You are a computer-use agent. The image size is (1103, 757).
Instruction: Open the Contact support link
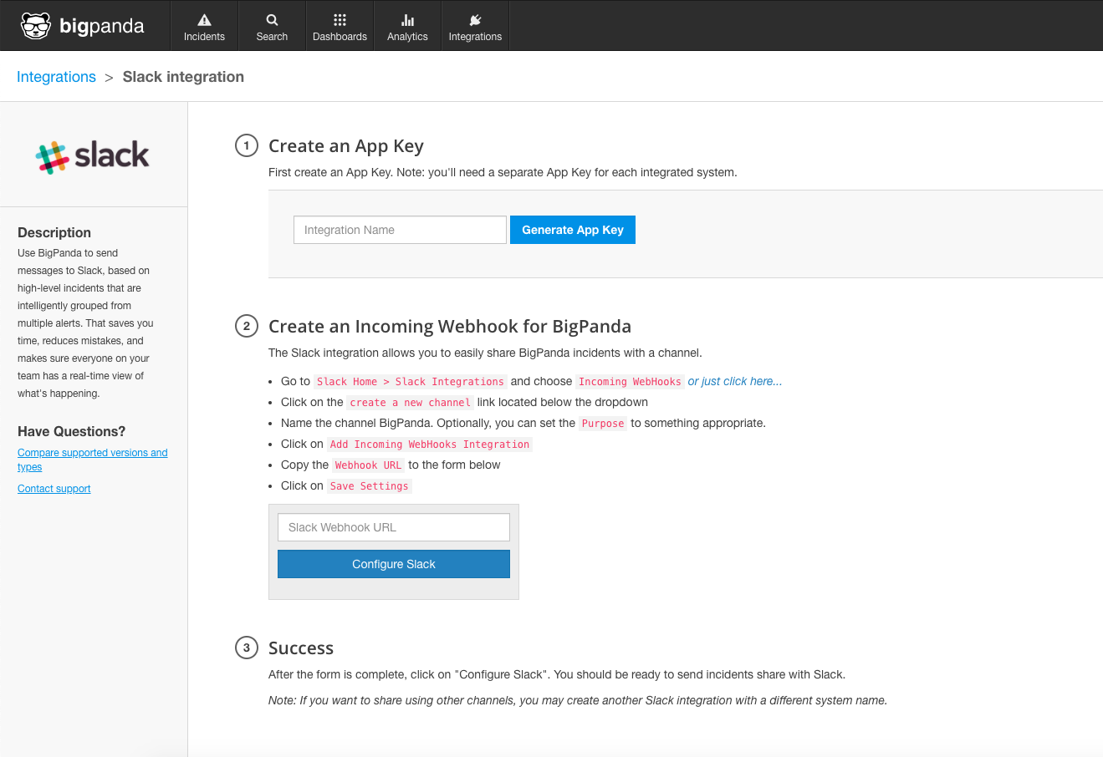pyautogui.click(x=54, y=489)
